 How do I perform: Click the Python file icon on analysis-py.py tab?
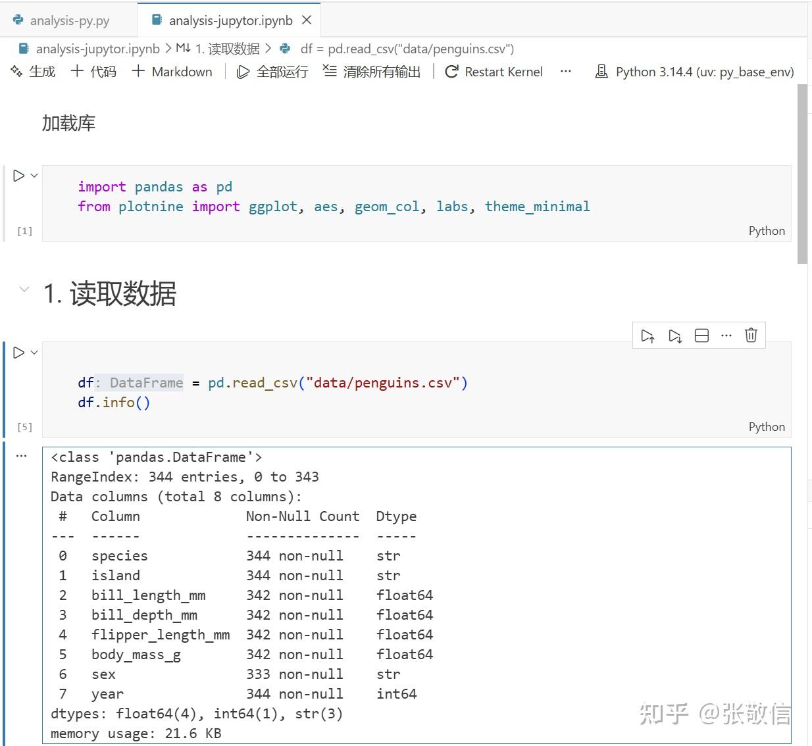(x=18, y=20)
